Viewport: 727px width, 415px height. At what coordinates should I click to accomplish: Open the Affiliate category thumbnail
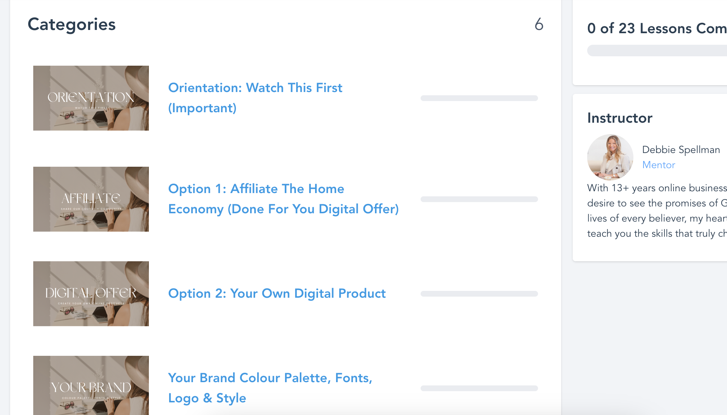coord(91,199)
